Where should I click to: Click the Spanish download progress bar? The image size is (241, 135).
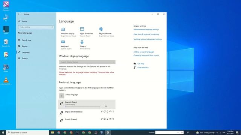coord(82,107)
